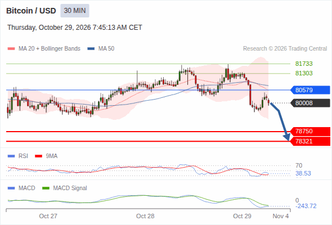Select the RSI legend label
This screenshot has width=332, height=225.
[x=23, y=156]
